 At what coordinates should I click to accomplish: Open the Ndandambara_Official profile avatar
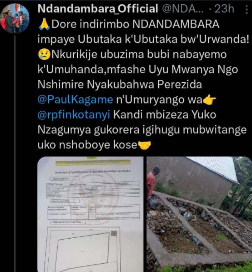click(x=15, y=18)
